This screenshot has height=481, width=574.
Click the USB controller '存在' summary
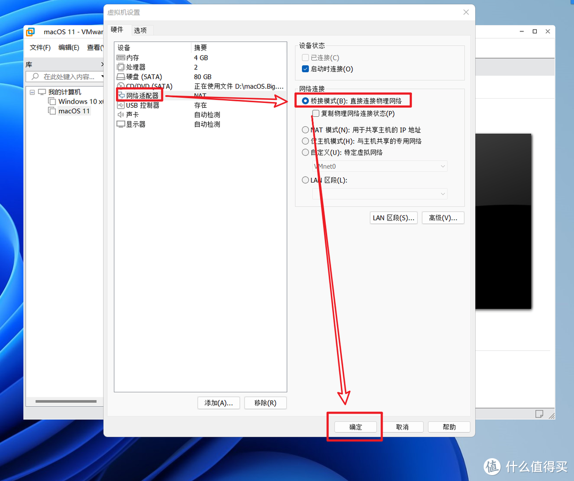point(200,105)
